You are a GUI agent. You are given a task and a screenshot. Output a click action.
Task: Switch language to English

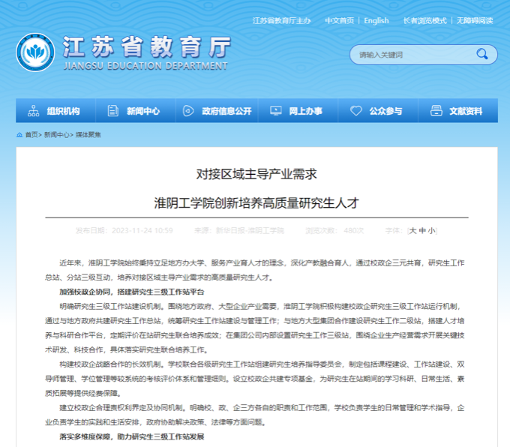pos(376,20)
